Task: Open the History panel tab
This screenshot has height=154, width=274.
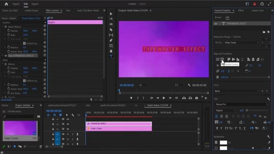Action: 5,105
